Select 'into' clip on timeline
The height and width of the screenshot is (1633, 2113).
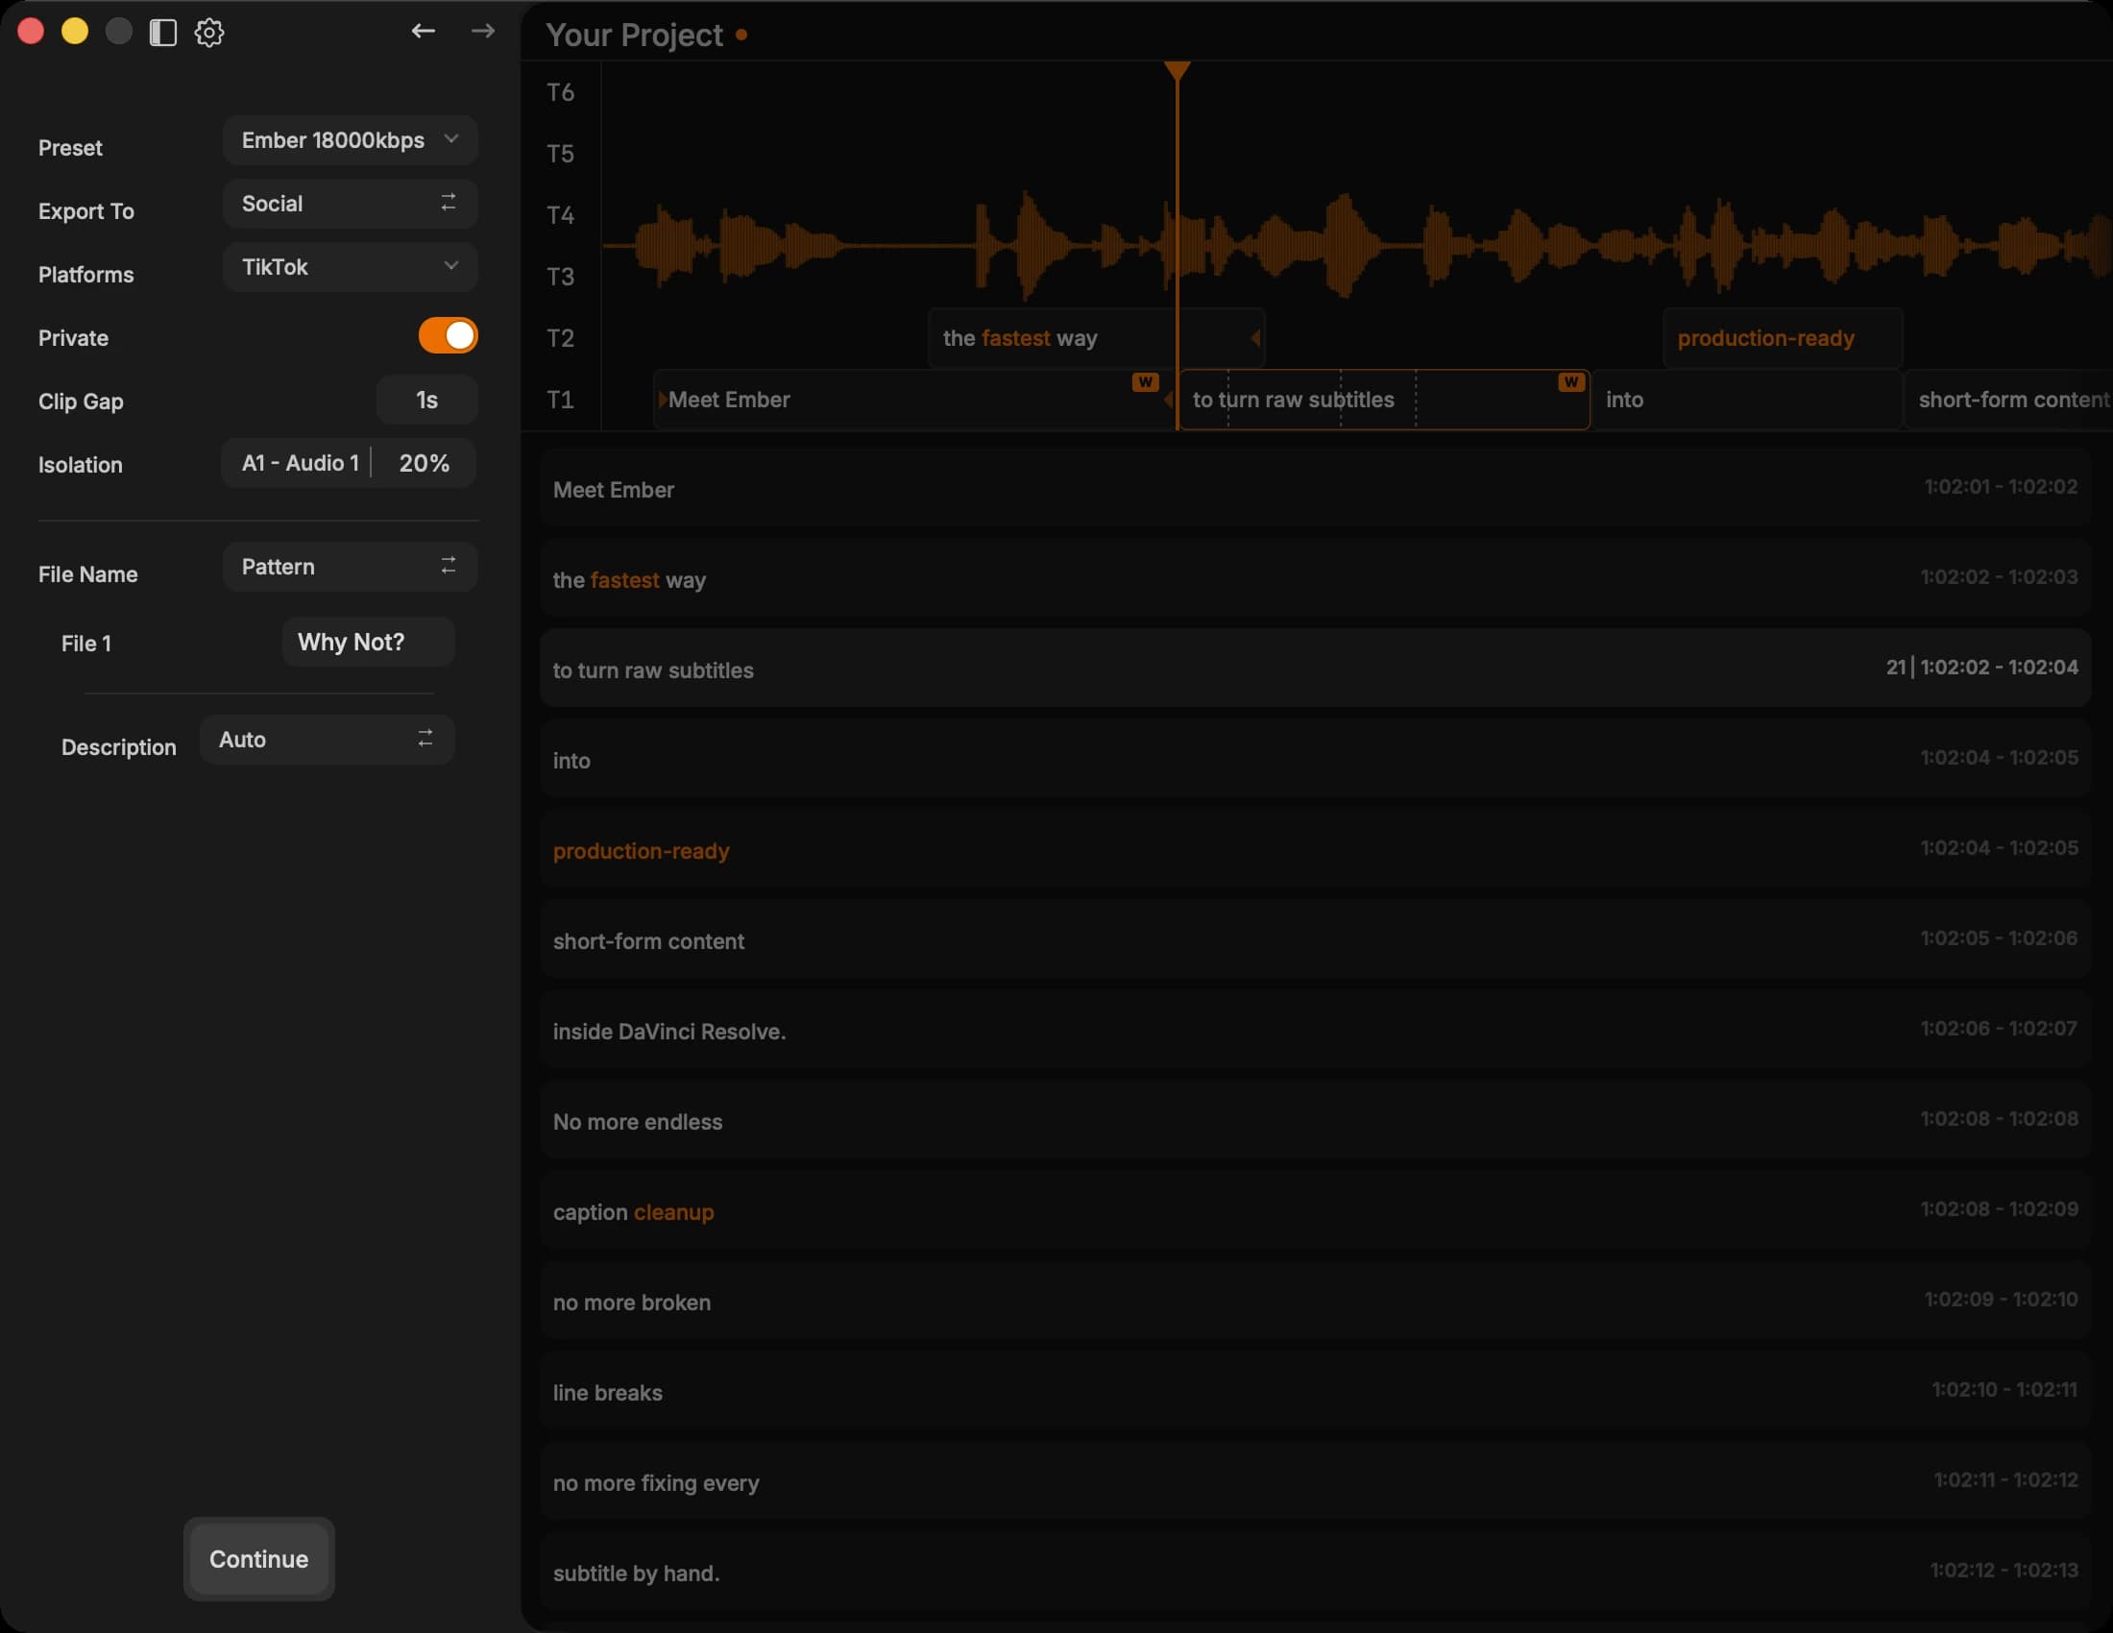[x=1747, y=399]
